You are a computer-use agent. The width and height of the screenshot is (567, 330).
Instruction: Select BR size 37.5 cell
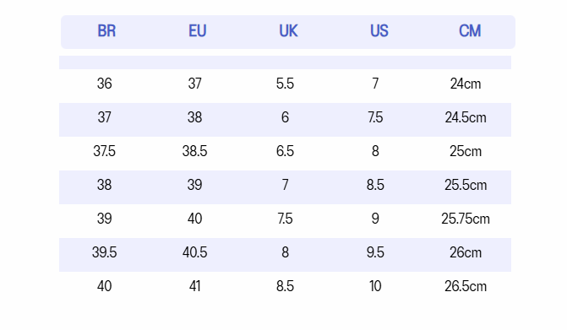[104, 151]
